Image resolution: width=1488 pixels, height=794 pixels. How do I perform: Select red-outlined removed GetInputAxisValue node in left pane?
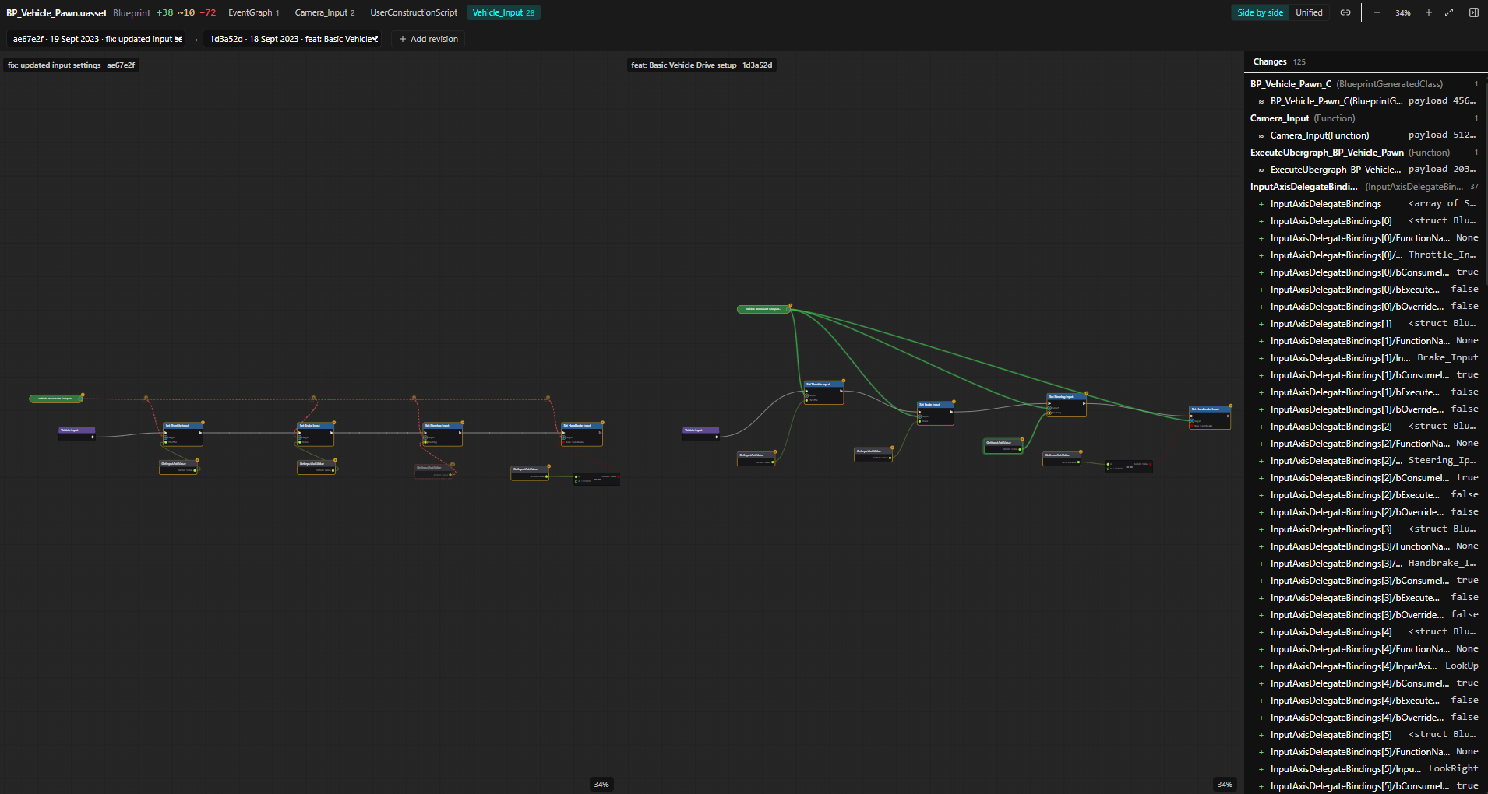(435, 471)
